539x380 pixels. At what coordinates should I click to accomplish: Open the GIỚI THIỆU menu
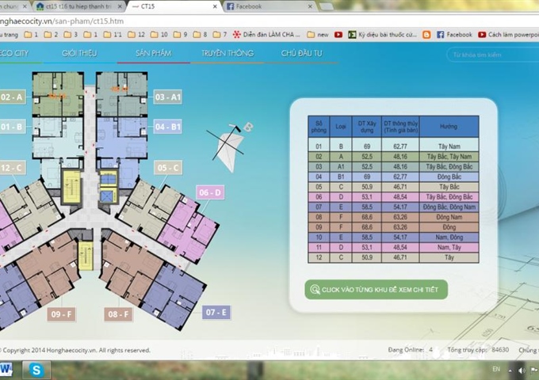[79, 53]
